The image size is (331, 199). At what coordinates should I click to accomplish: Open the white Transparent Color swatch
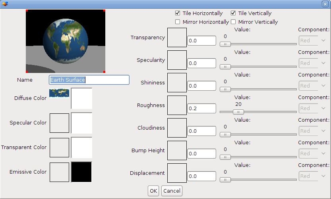(x=81, y=147)
